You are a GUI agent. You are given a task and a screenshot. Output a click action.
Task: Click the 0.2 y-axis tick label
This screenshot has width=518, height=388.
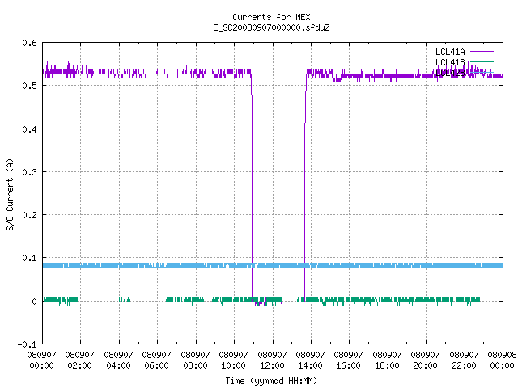point(29,215)
